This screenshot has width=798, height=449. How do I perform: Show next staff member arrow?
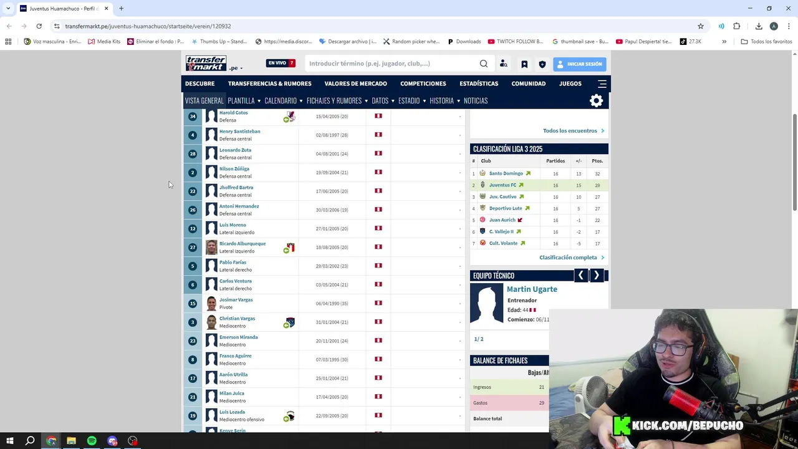click(x=596, y=276)
